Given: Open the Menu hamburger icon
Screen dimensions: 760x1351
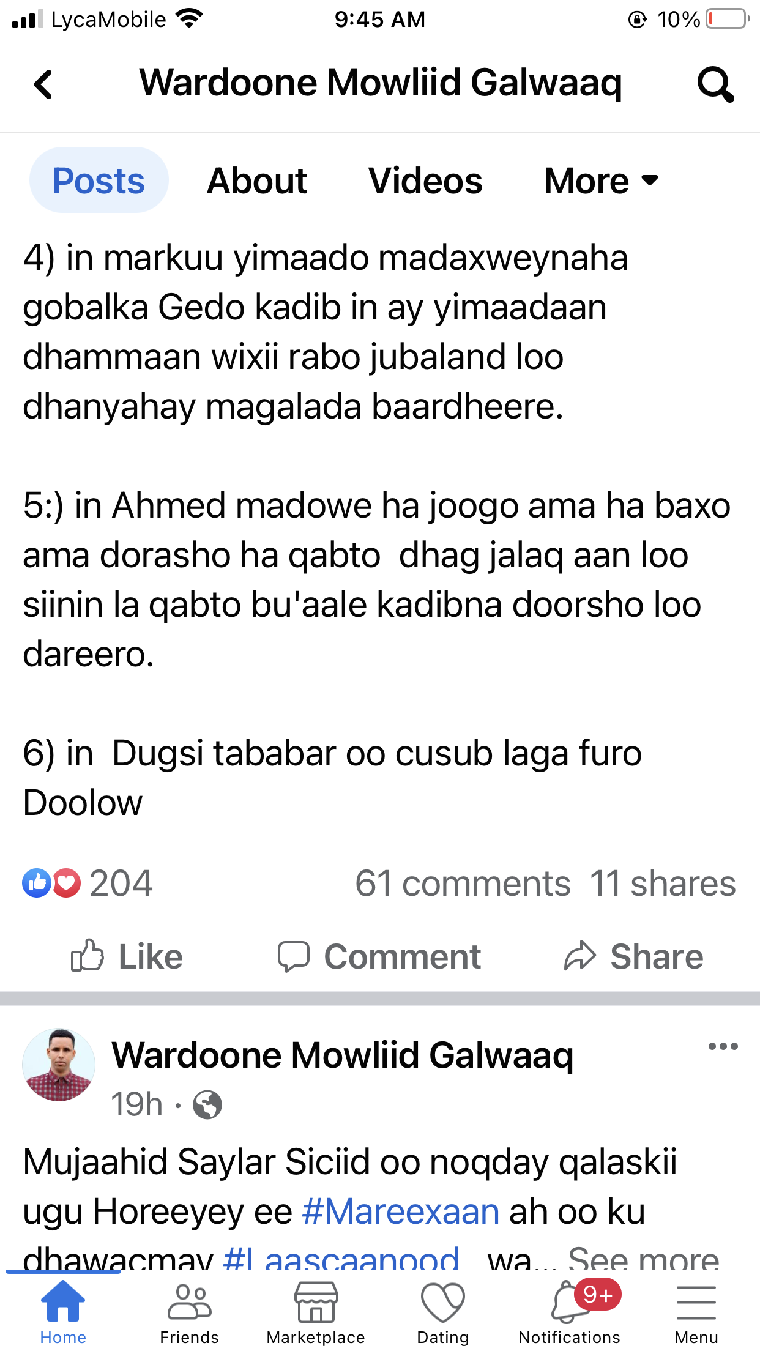Looking at the screenshot, I should 696,1302.
